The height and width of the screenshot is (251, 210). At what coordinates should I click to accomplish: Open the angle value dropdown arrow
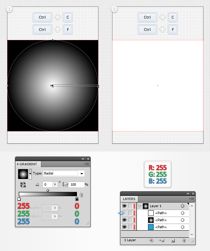pyautogui.click(x=55, y=184)
